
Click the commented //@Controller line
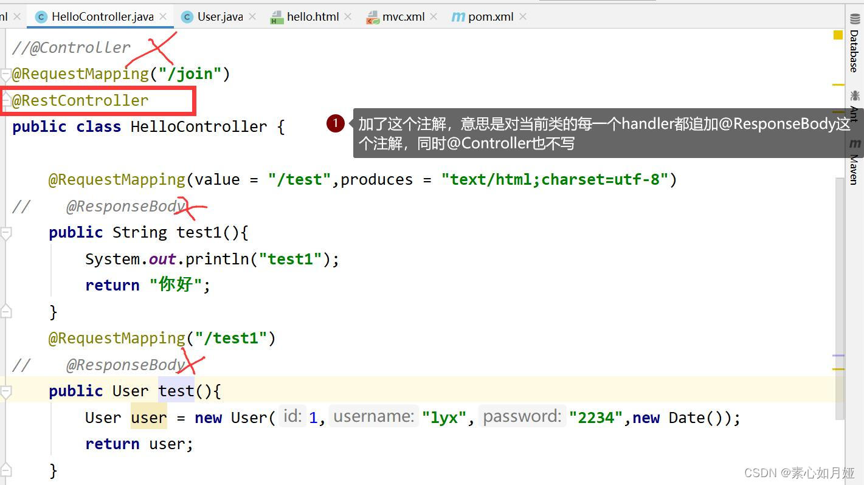[x=72, y=47]
